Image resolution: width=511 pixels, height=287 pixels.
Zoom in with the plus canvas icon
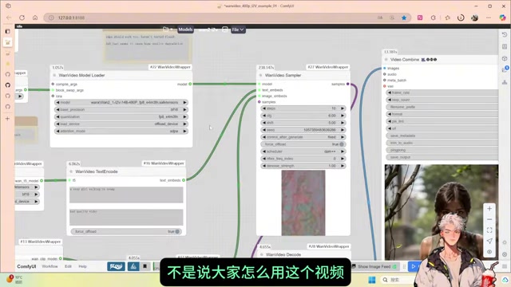[x=489, y=209]
